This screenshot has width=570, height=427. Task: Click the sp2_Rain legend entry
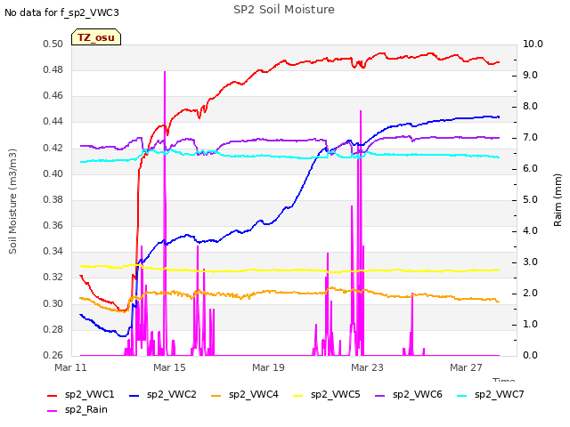[x=77, y=410]
